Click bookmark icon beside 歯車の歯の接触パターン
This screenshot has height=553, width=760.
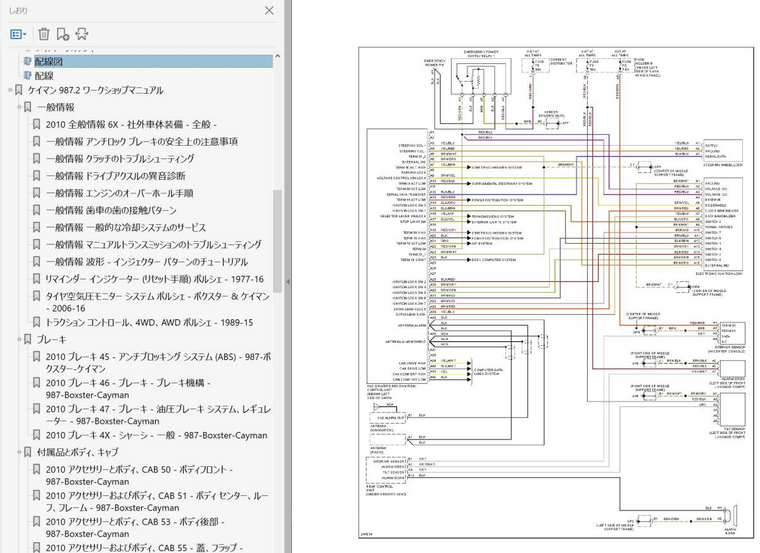click(37, 210)
